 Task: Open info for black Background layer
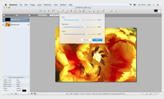click(28, 19)
